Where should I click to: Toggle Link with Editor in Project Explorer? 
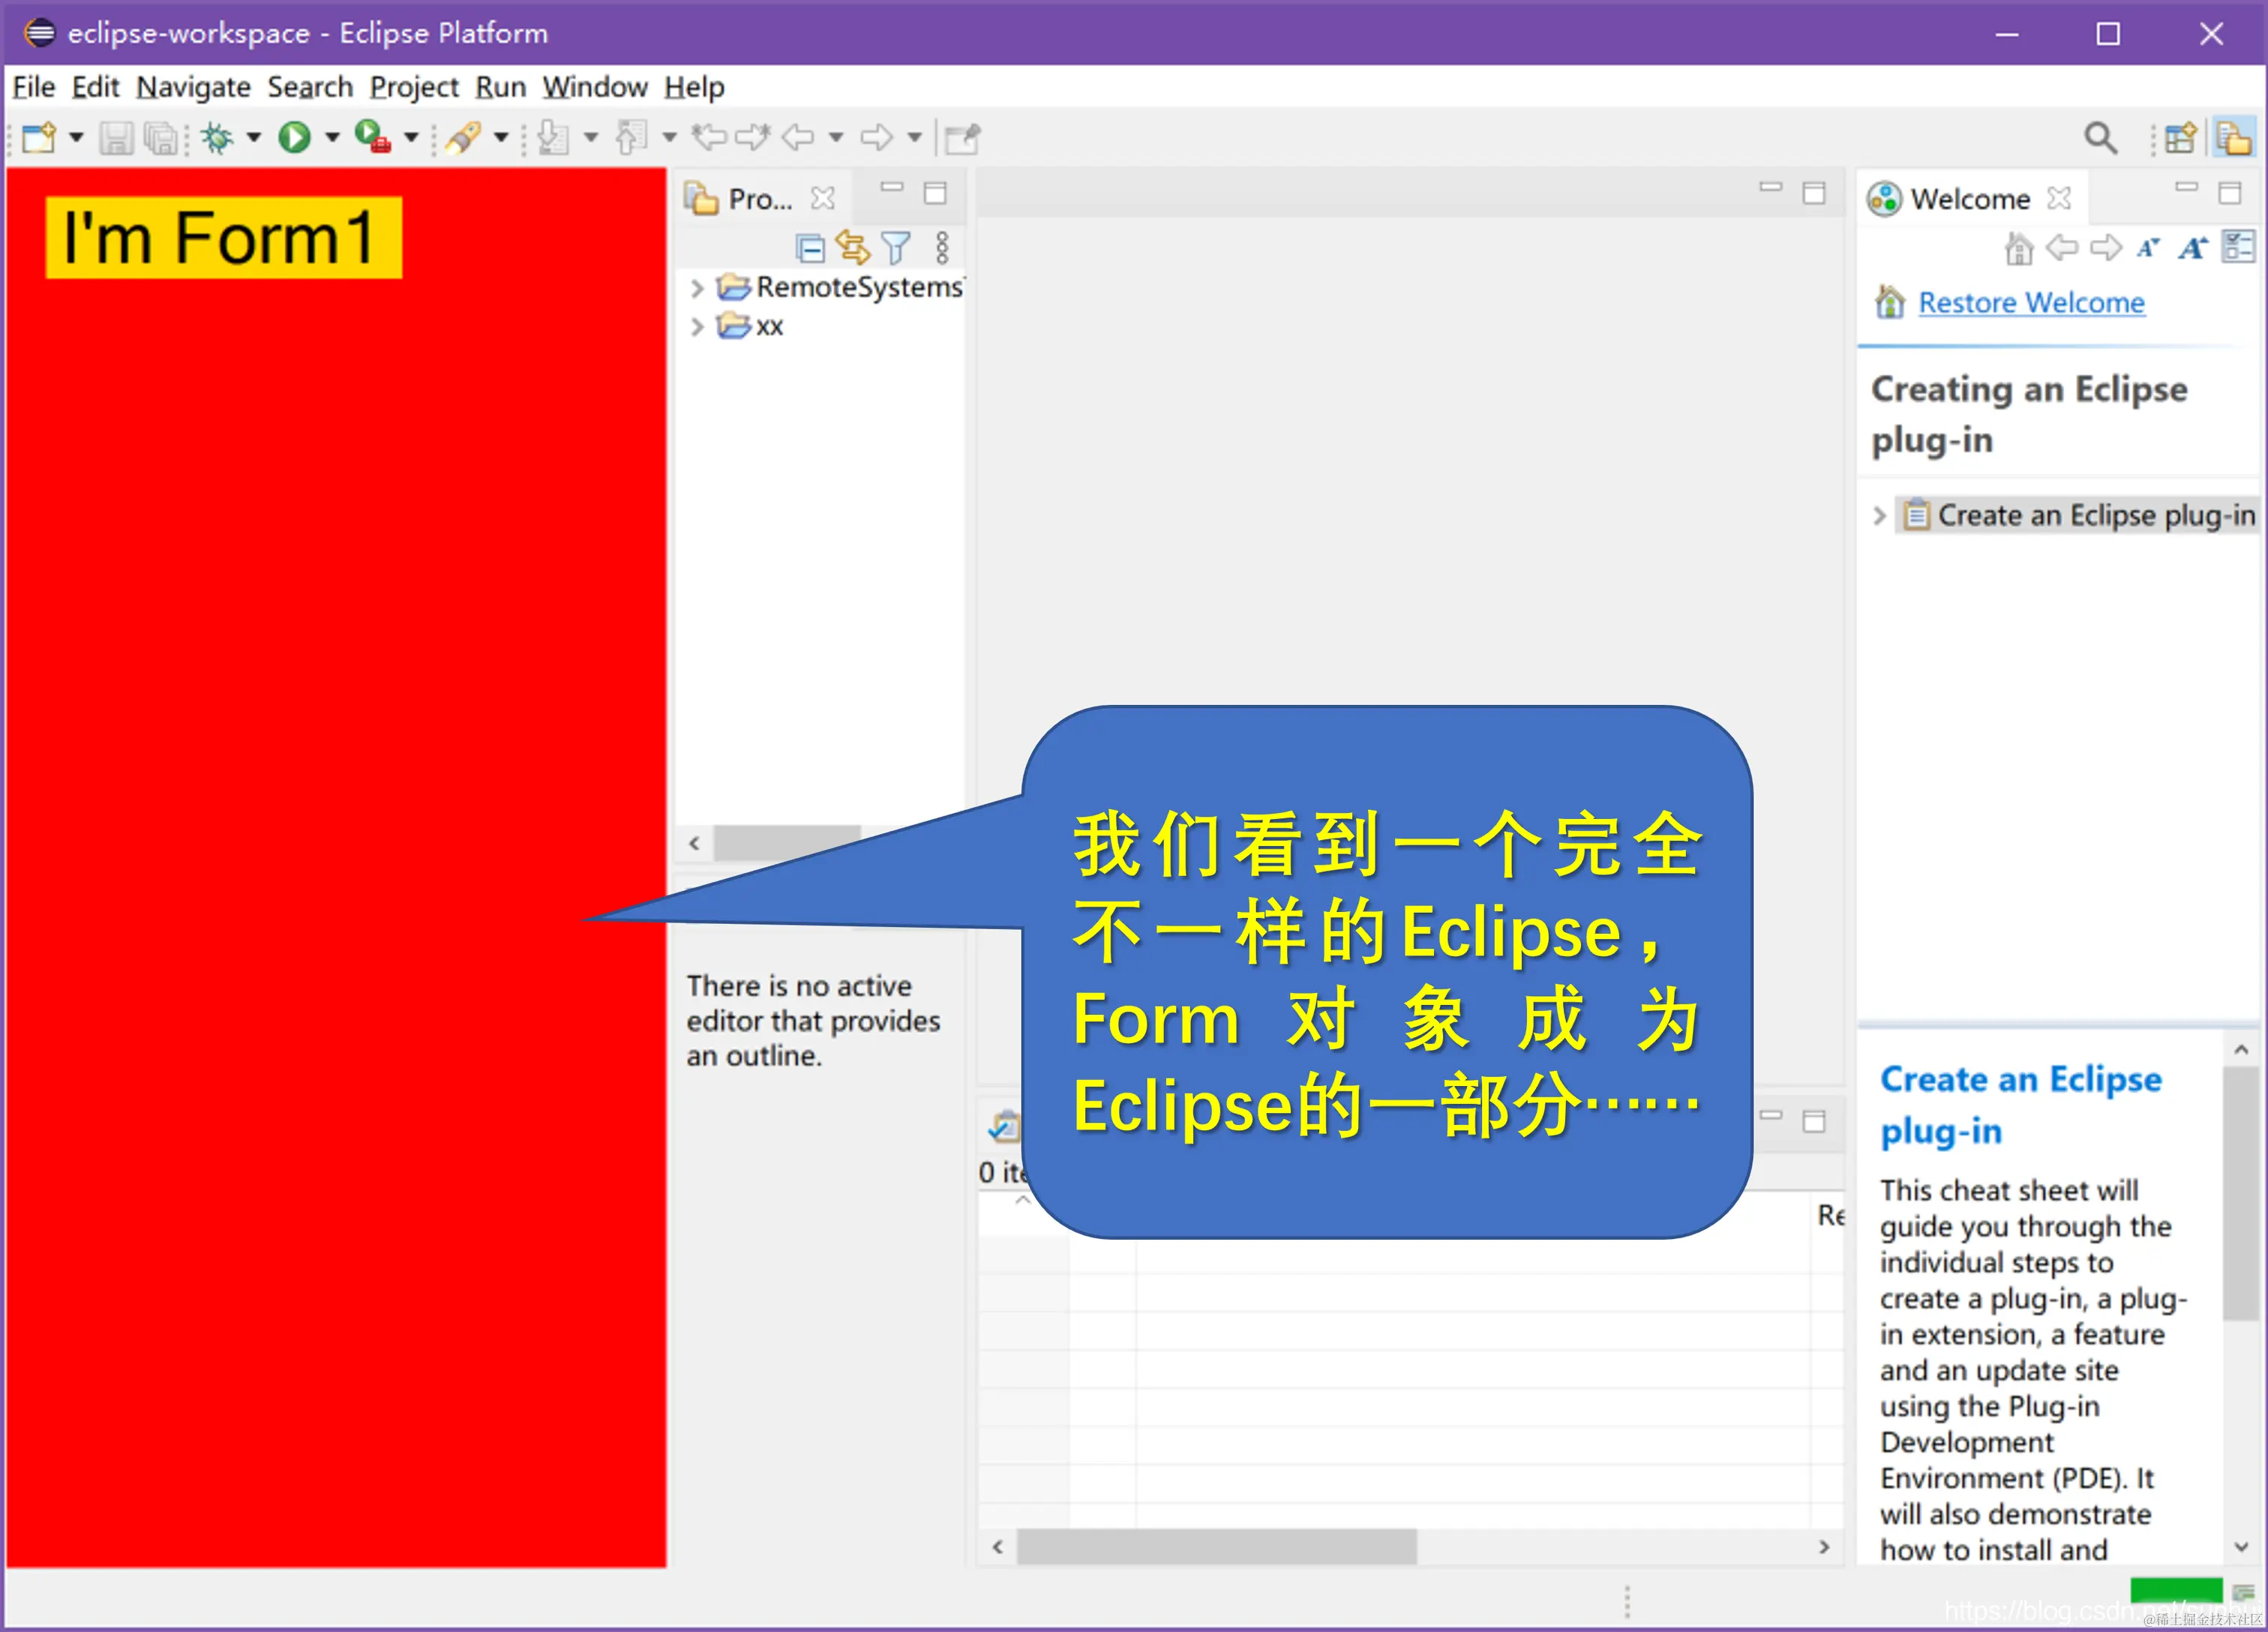coord(852,247)
